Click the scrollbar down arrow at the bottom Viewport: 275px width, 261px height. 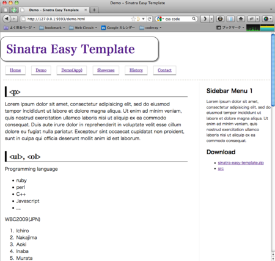(273, 259)
